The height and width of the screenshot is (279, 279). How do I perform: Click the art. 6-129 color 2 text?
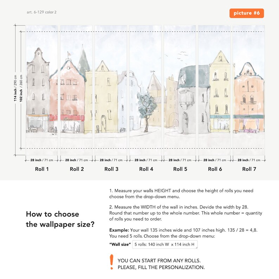click(x=41, y=12)
